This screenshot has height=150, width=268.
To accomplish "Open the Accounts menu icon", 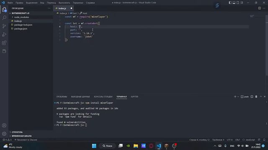I will (x=4, y=125).
